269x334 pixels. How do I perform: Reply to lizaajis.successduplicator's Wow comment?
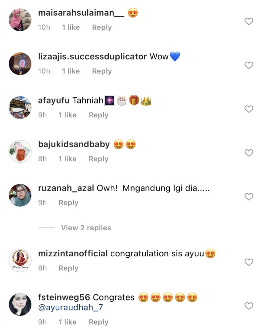tap(102, 71)
